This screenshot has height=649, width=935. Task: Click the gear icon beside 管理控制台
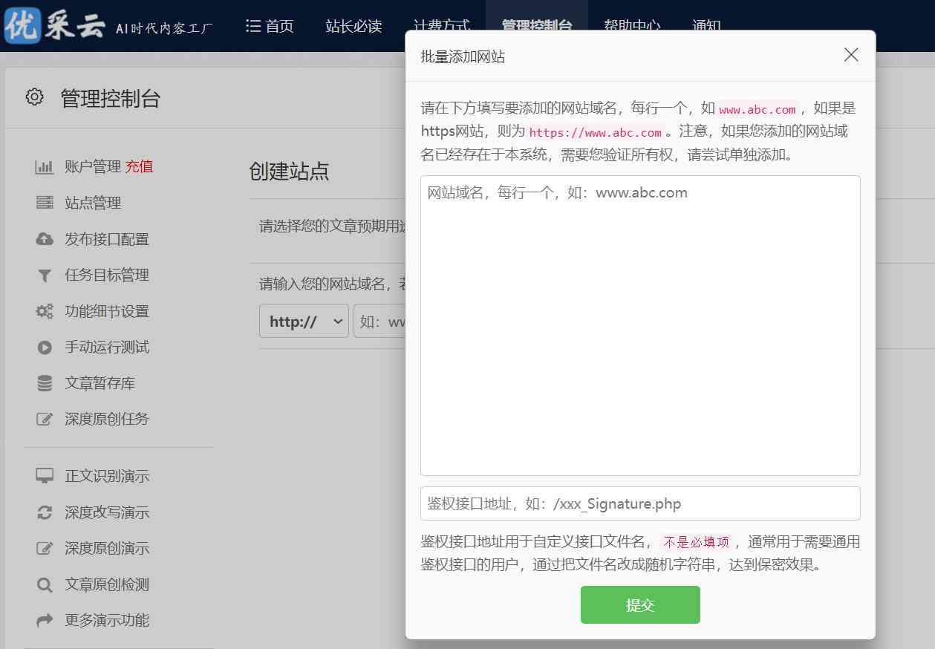point(34,97)
